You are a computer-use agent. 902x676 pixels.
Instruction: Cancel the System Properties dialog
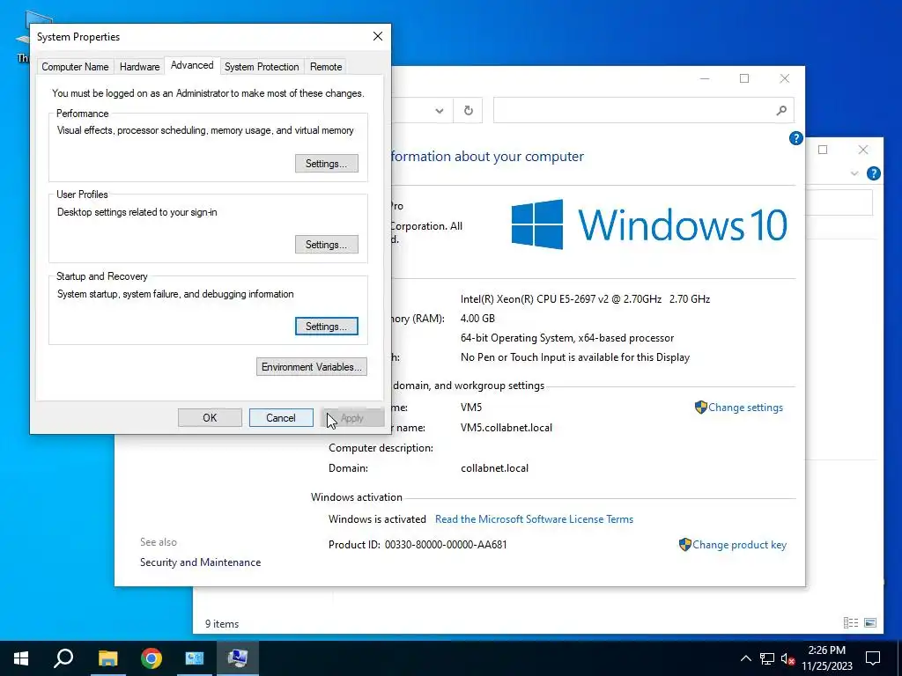pos(281,418)
